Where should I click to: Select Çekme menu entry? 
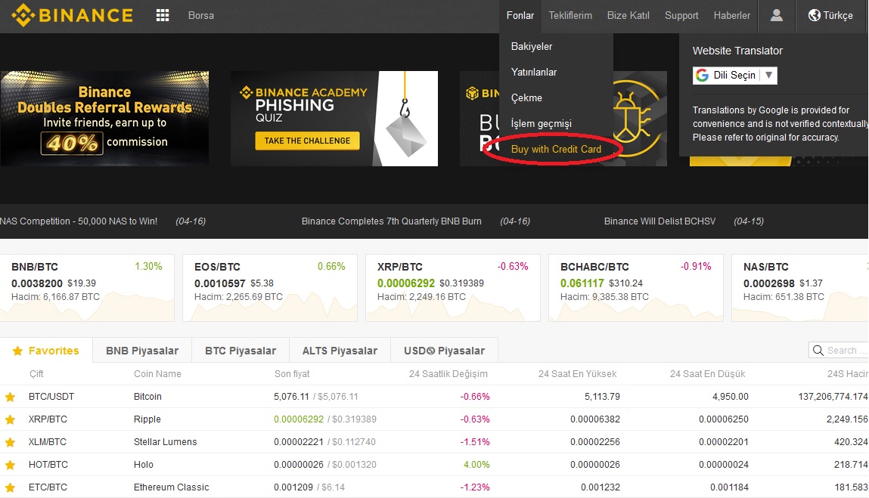point(526,98)
